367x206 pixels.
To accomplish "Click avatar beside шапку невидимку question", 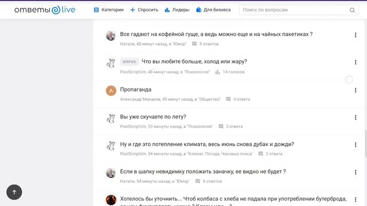I will [x=111, y=173].
